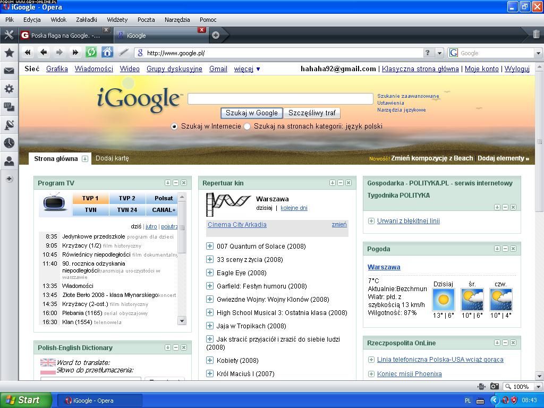Select 'Szukaj na stronach kategorii: język polski' radio

point(248,126)
